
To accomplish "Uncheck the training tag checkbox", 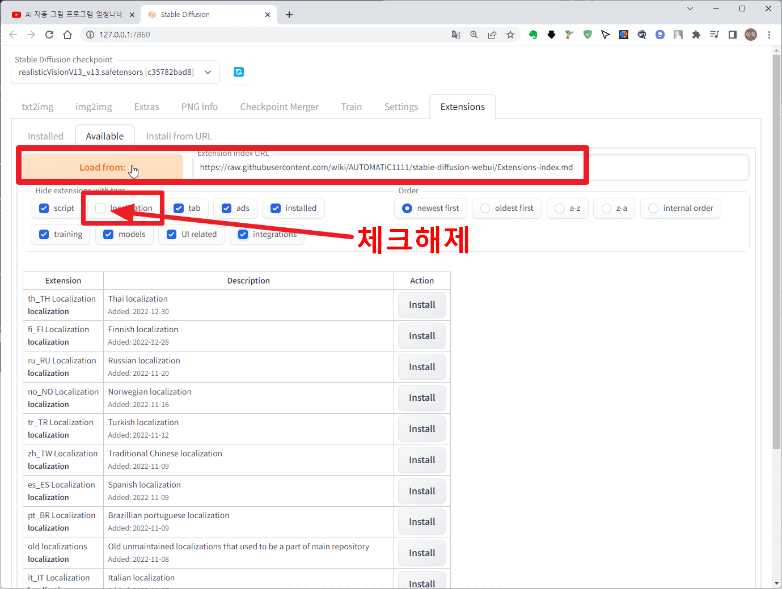I will click(x=44, y=234).
